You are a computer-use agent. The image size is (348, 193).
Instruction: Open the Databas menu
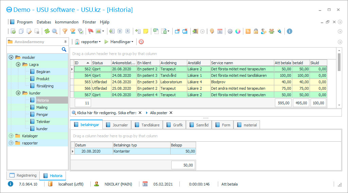pos(44,22)
